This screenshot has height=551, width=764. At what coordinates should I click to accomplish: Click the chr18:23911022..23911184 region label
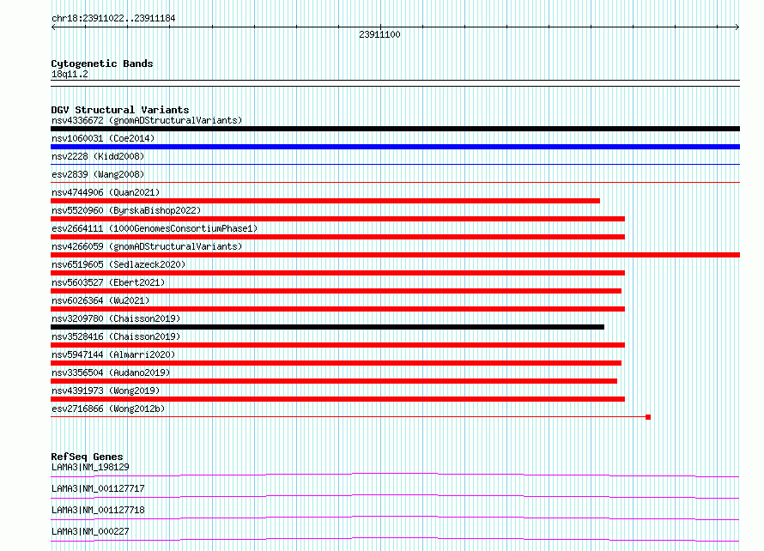(113, 19)
